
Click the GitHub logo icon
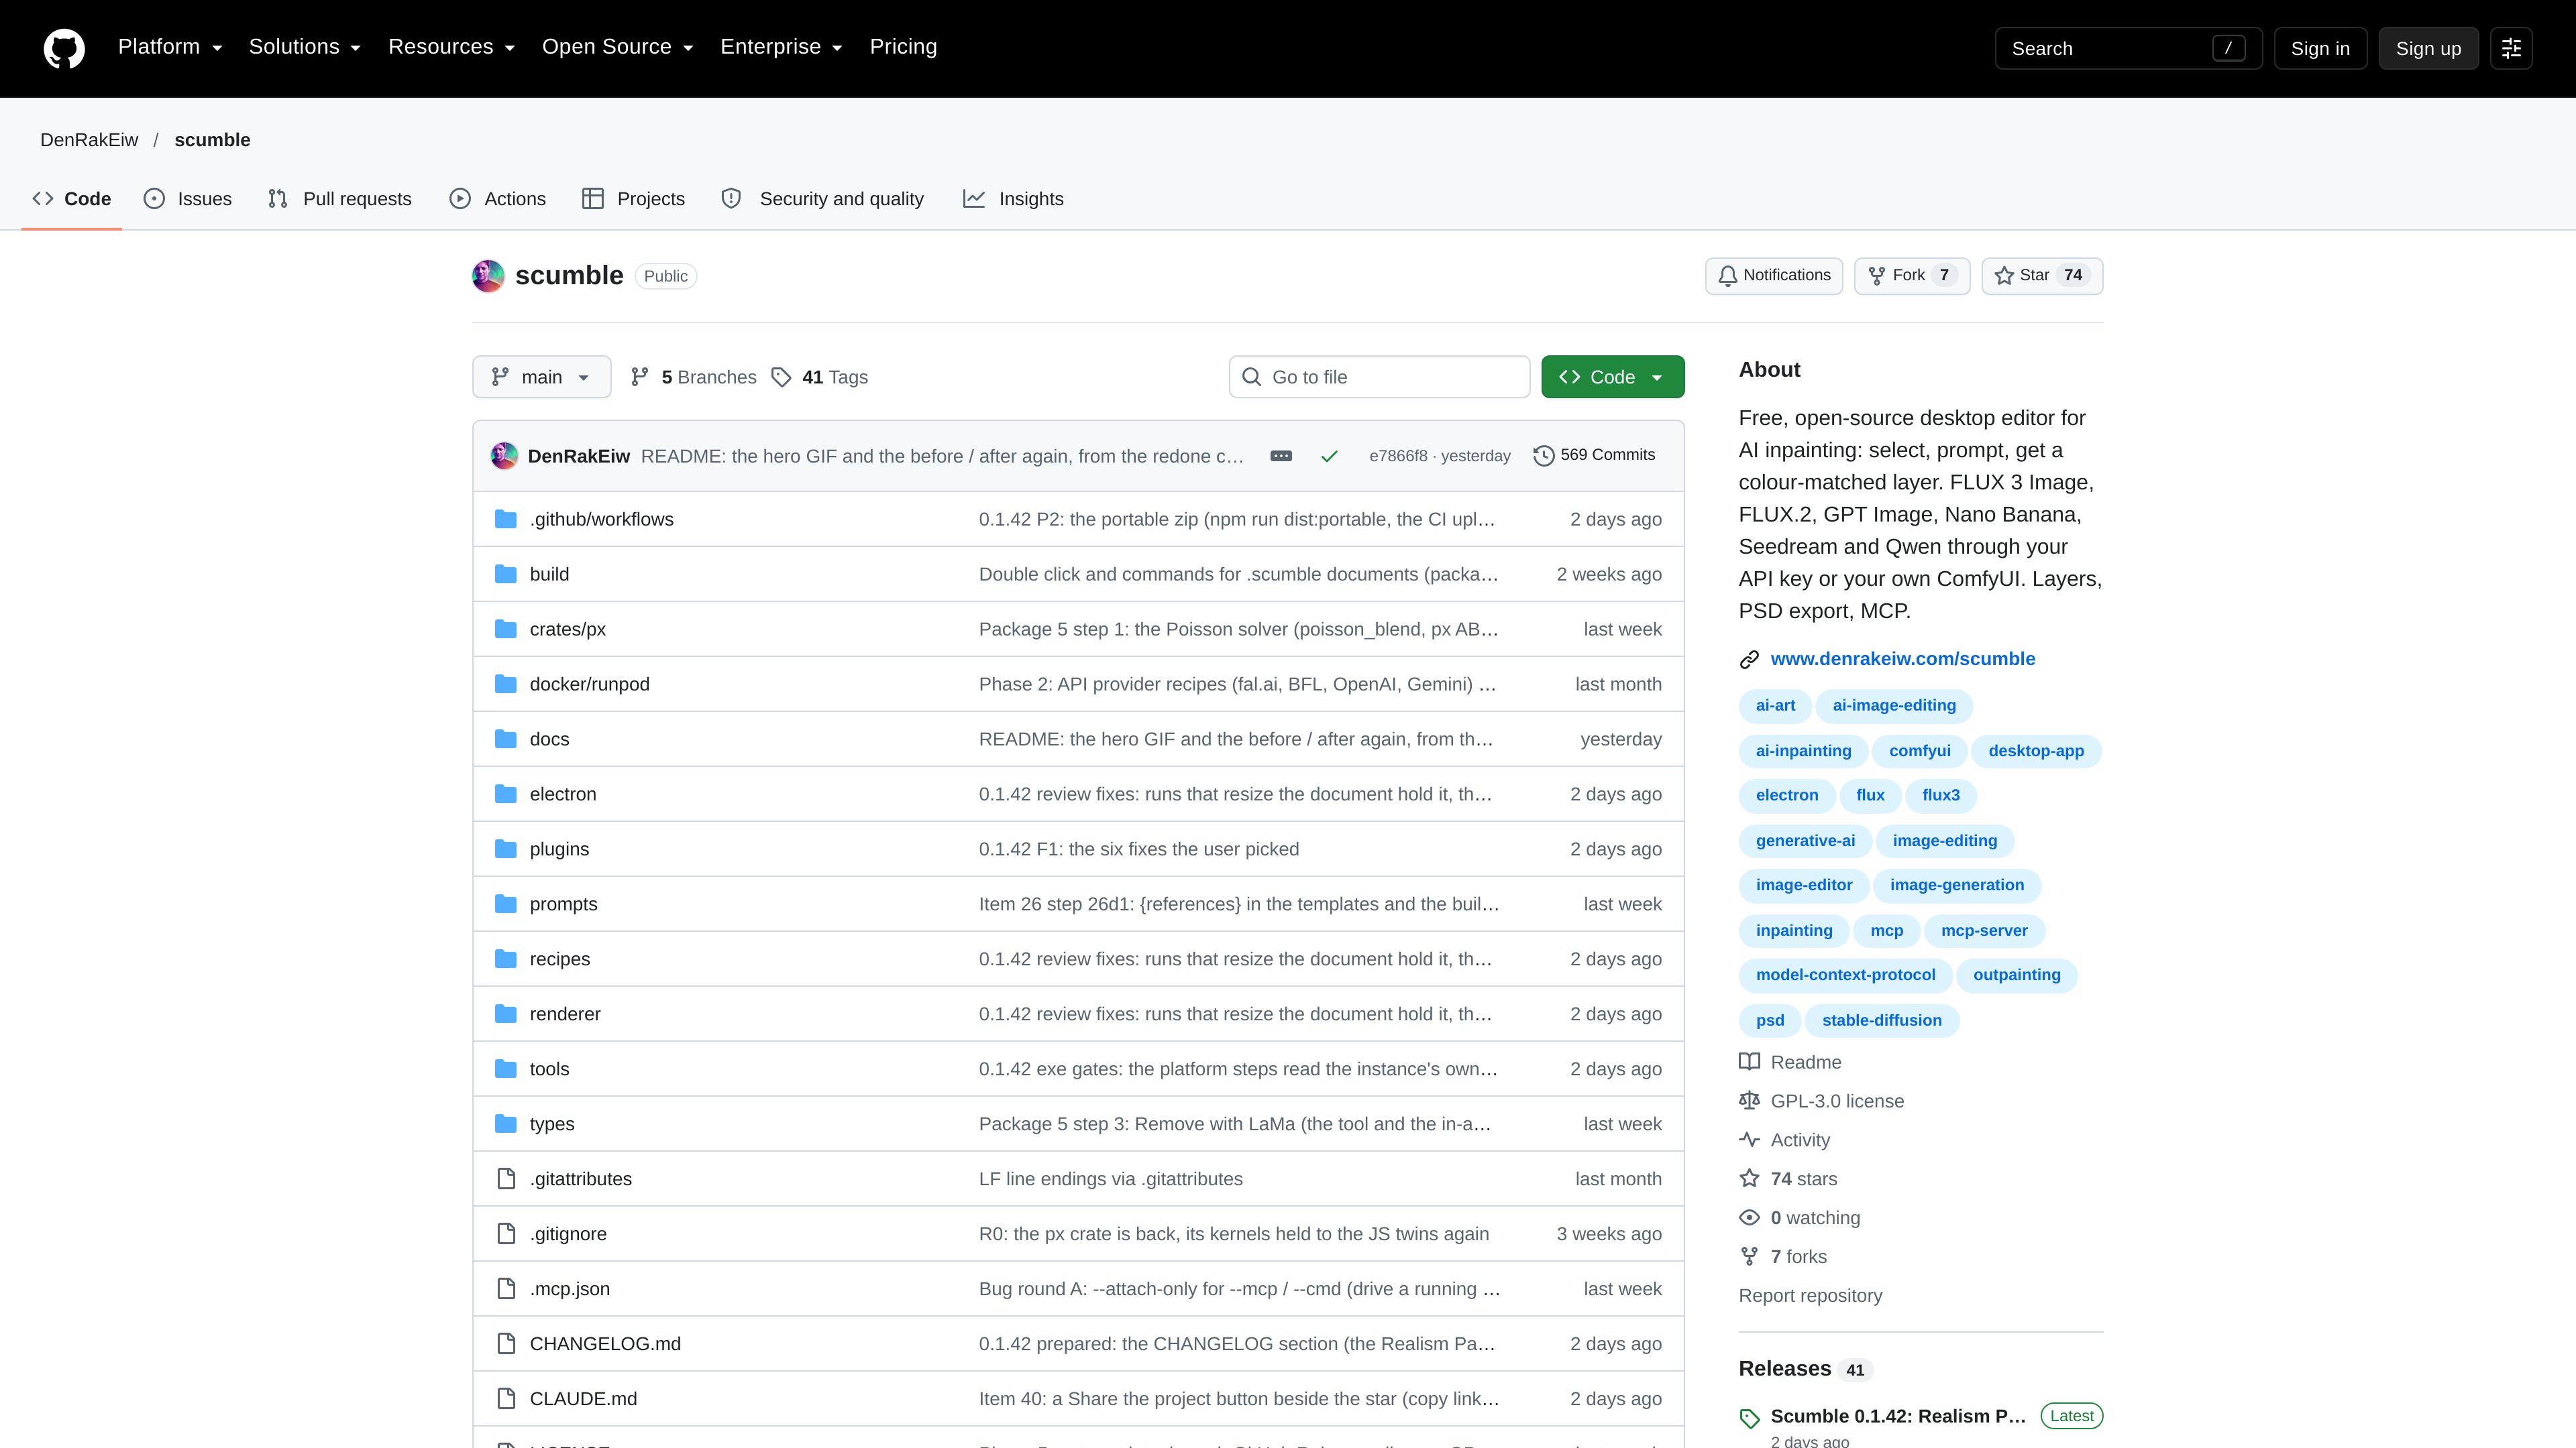coord(64,48)
